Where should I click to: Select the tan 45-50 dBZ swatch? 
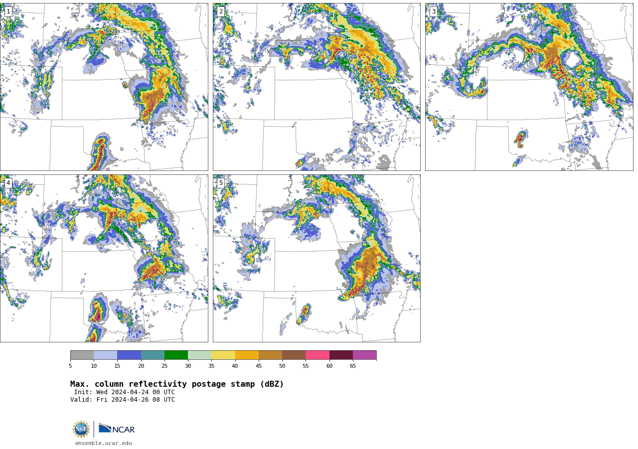(x=270, y=355)
